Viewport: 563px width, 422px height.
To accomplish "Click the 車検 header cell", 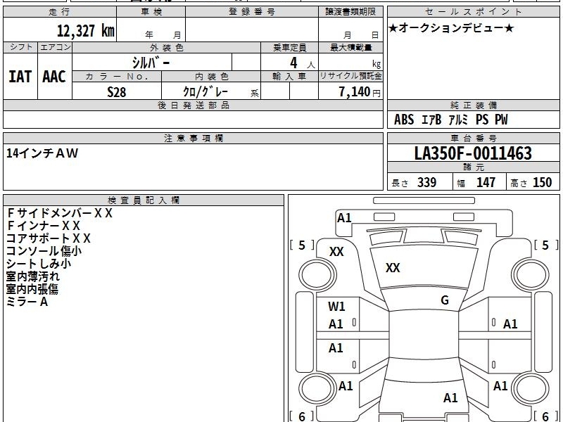I will 151,12.
